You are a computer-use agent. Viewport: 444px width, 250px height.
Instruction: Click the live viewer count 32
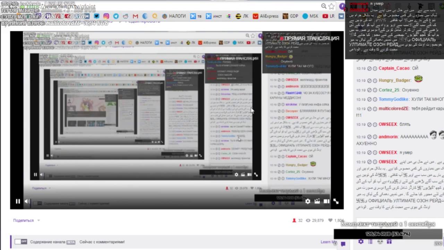298,220
